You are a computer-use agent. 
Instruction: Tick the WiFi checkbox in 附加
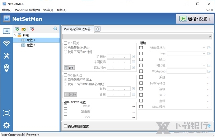tap(141, 54)
